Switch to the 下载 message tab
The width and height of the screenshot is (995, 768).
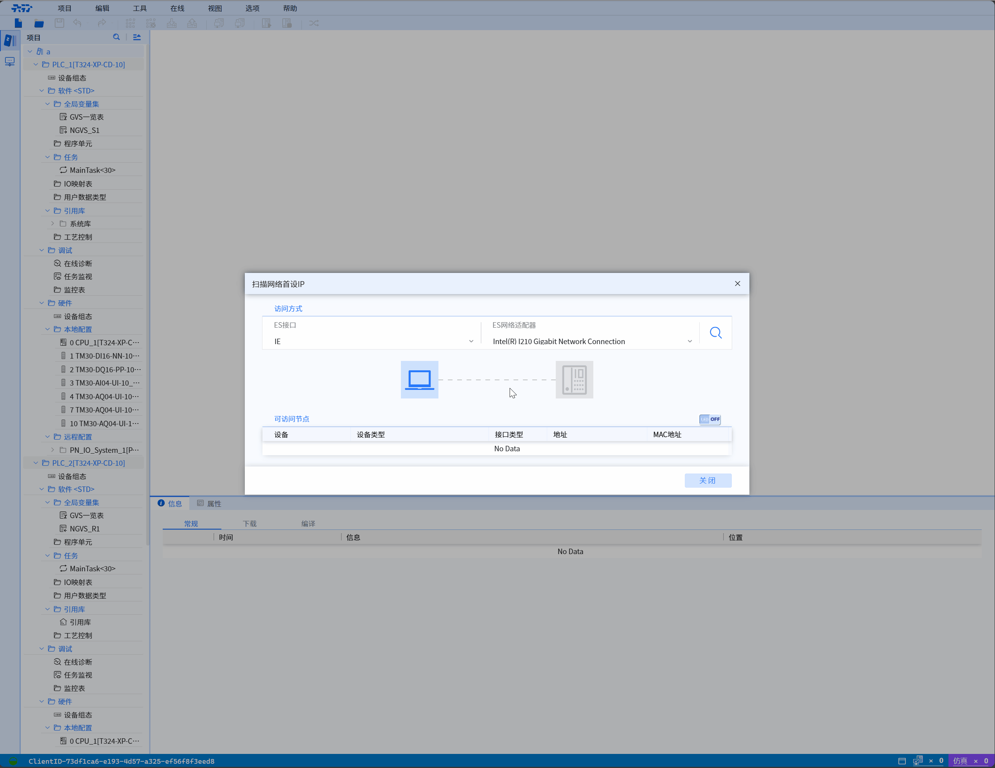pyautogui.click(x=249, y=523)
